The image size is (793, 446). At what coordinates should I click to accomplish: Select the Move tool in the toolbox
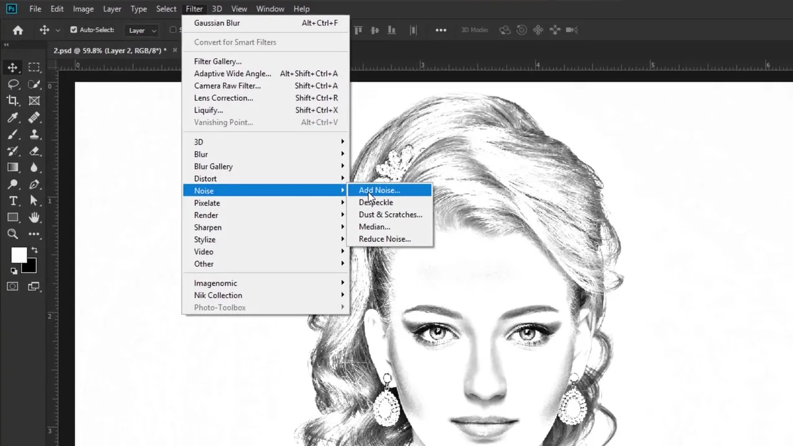(12, 68)
